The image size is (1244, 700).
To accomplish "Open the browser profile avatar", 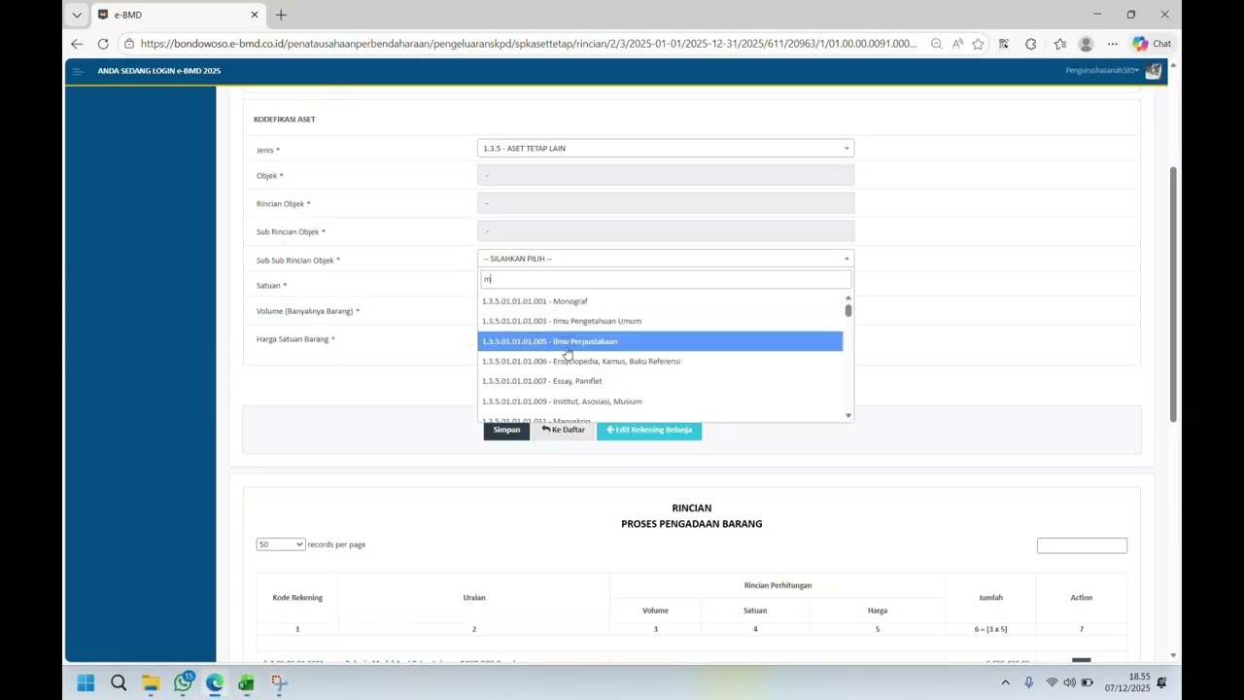I will [x=1086, y=44].
